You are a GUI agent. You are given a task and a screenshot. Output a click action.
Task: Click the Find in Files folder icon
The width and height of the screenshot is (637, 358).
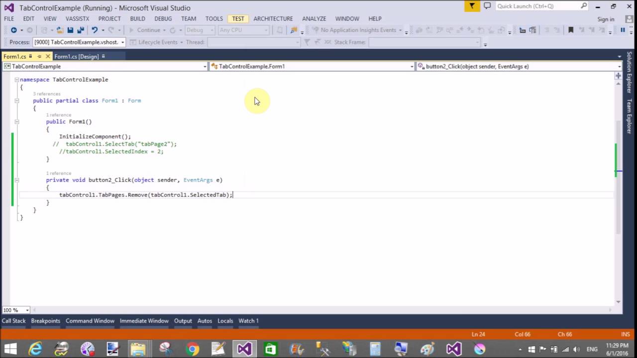tap(294, 30)
